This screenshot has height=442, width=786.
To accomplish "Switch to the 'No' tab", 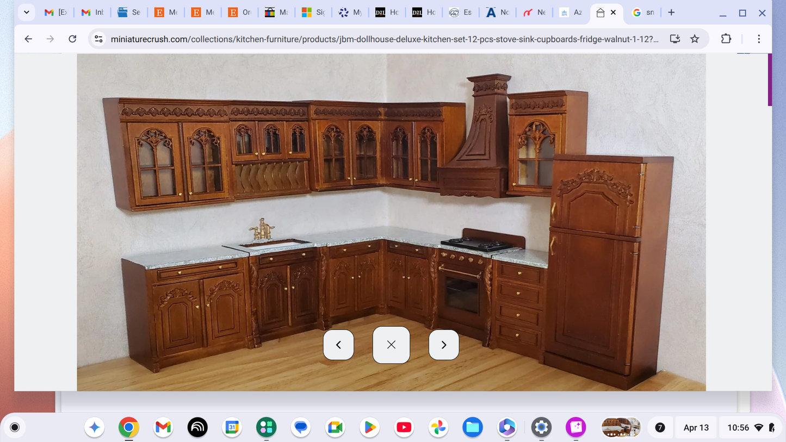I will click(x=498, y=13).
